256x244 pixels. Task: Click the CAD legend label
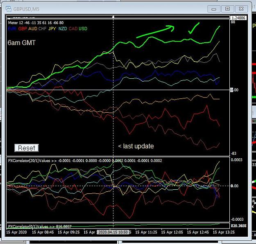click(73, 29)
